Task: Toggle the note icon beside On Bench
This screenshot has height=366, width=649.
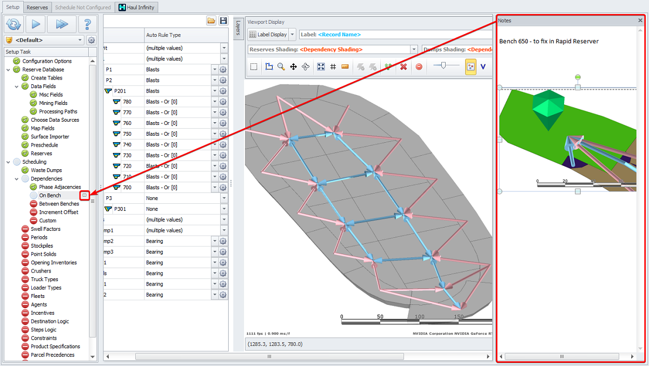Action: (84, 195)
